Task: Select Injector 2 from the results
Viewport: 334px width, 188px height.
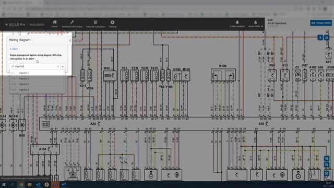Action: point(37,78)
